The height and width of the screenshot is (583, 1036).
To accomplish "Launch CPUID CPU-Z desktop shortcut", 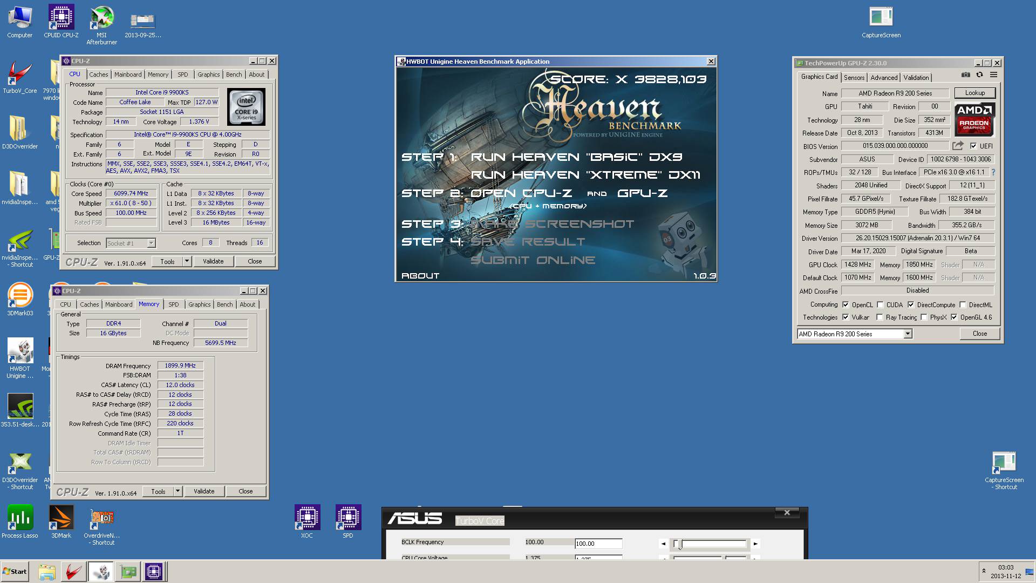I will pos(61,22).
